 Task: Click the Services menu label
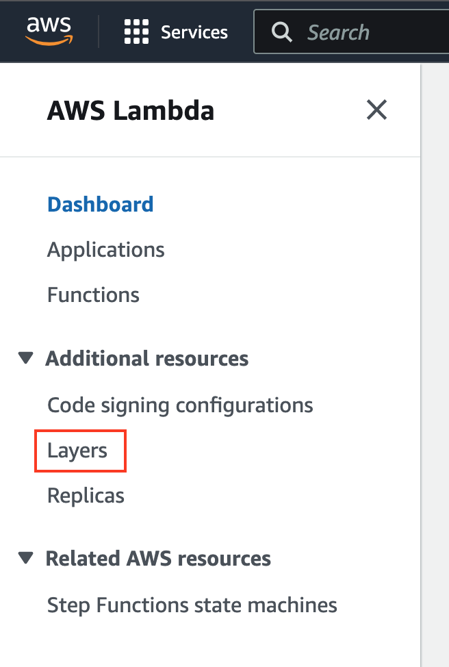coord(194,32)
